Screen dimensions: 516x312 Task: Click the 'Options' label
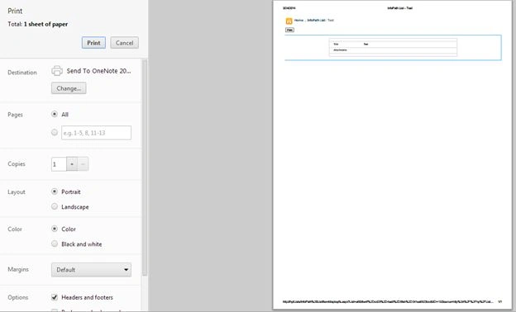pyautogui.click(x=17, y=297)
